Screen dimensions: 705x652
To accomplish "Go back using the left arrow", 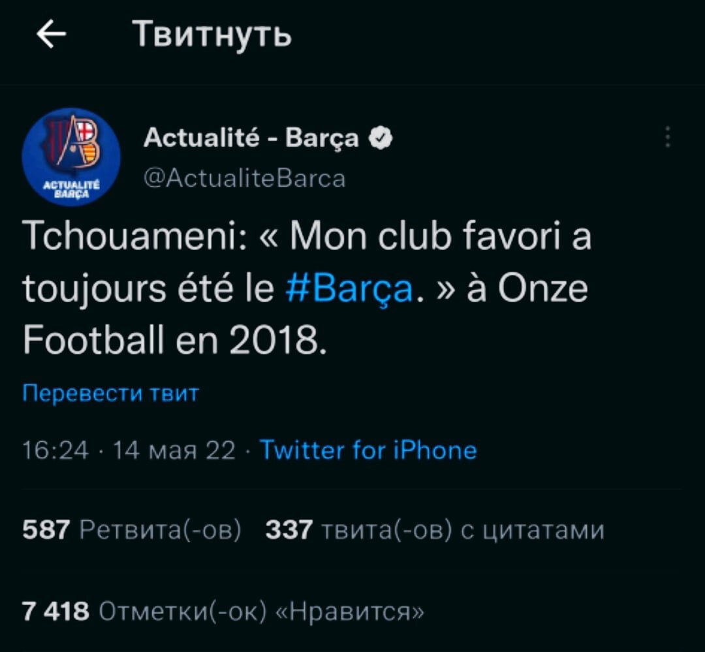I will [x=52, y=34].
